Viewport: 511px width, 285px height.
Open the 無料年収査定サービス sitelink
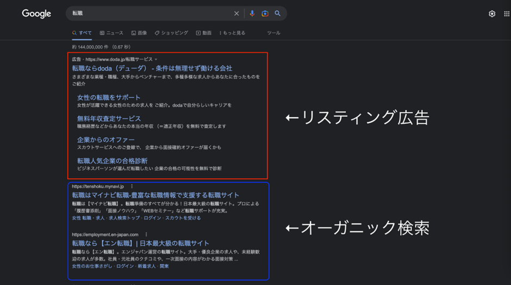click(109, 118)
